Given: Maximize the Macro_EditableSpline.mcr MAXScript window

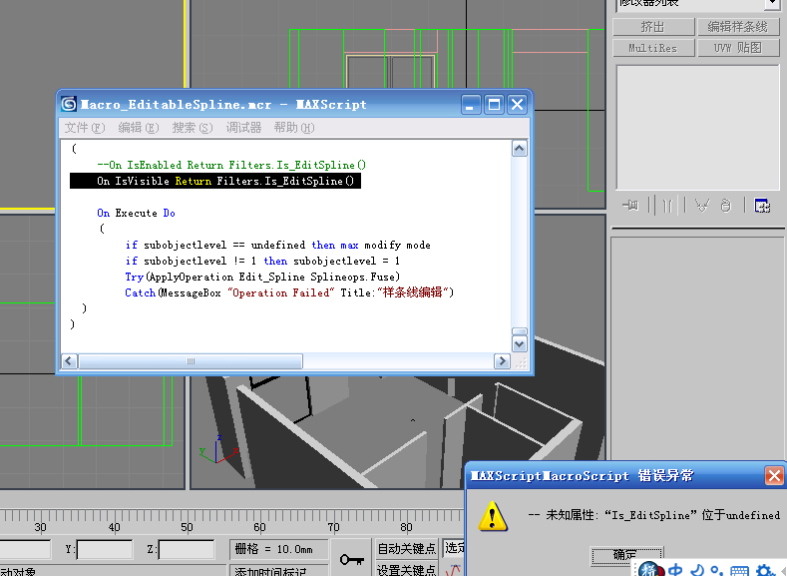Looking at the screenshot, I should (x=494, y=105).
